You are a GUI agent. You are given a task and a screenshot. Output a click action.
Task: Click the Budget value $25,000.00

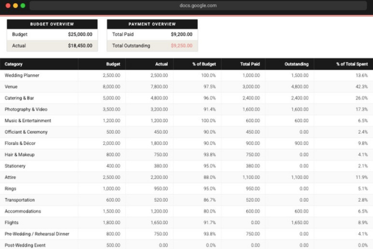[x=80, y=34]
